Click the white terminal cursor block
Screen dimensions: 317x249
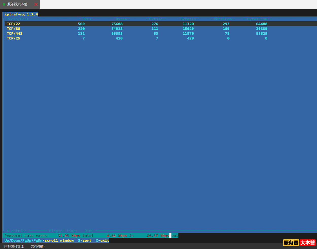pos(170,236)
